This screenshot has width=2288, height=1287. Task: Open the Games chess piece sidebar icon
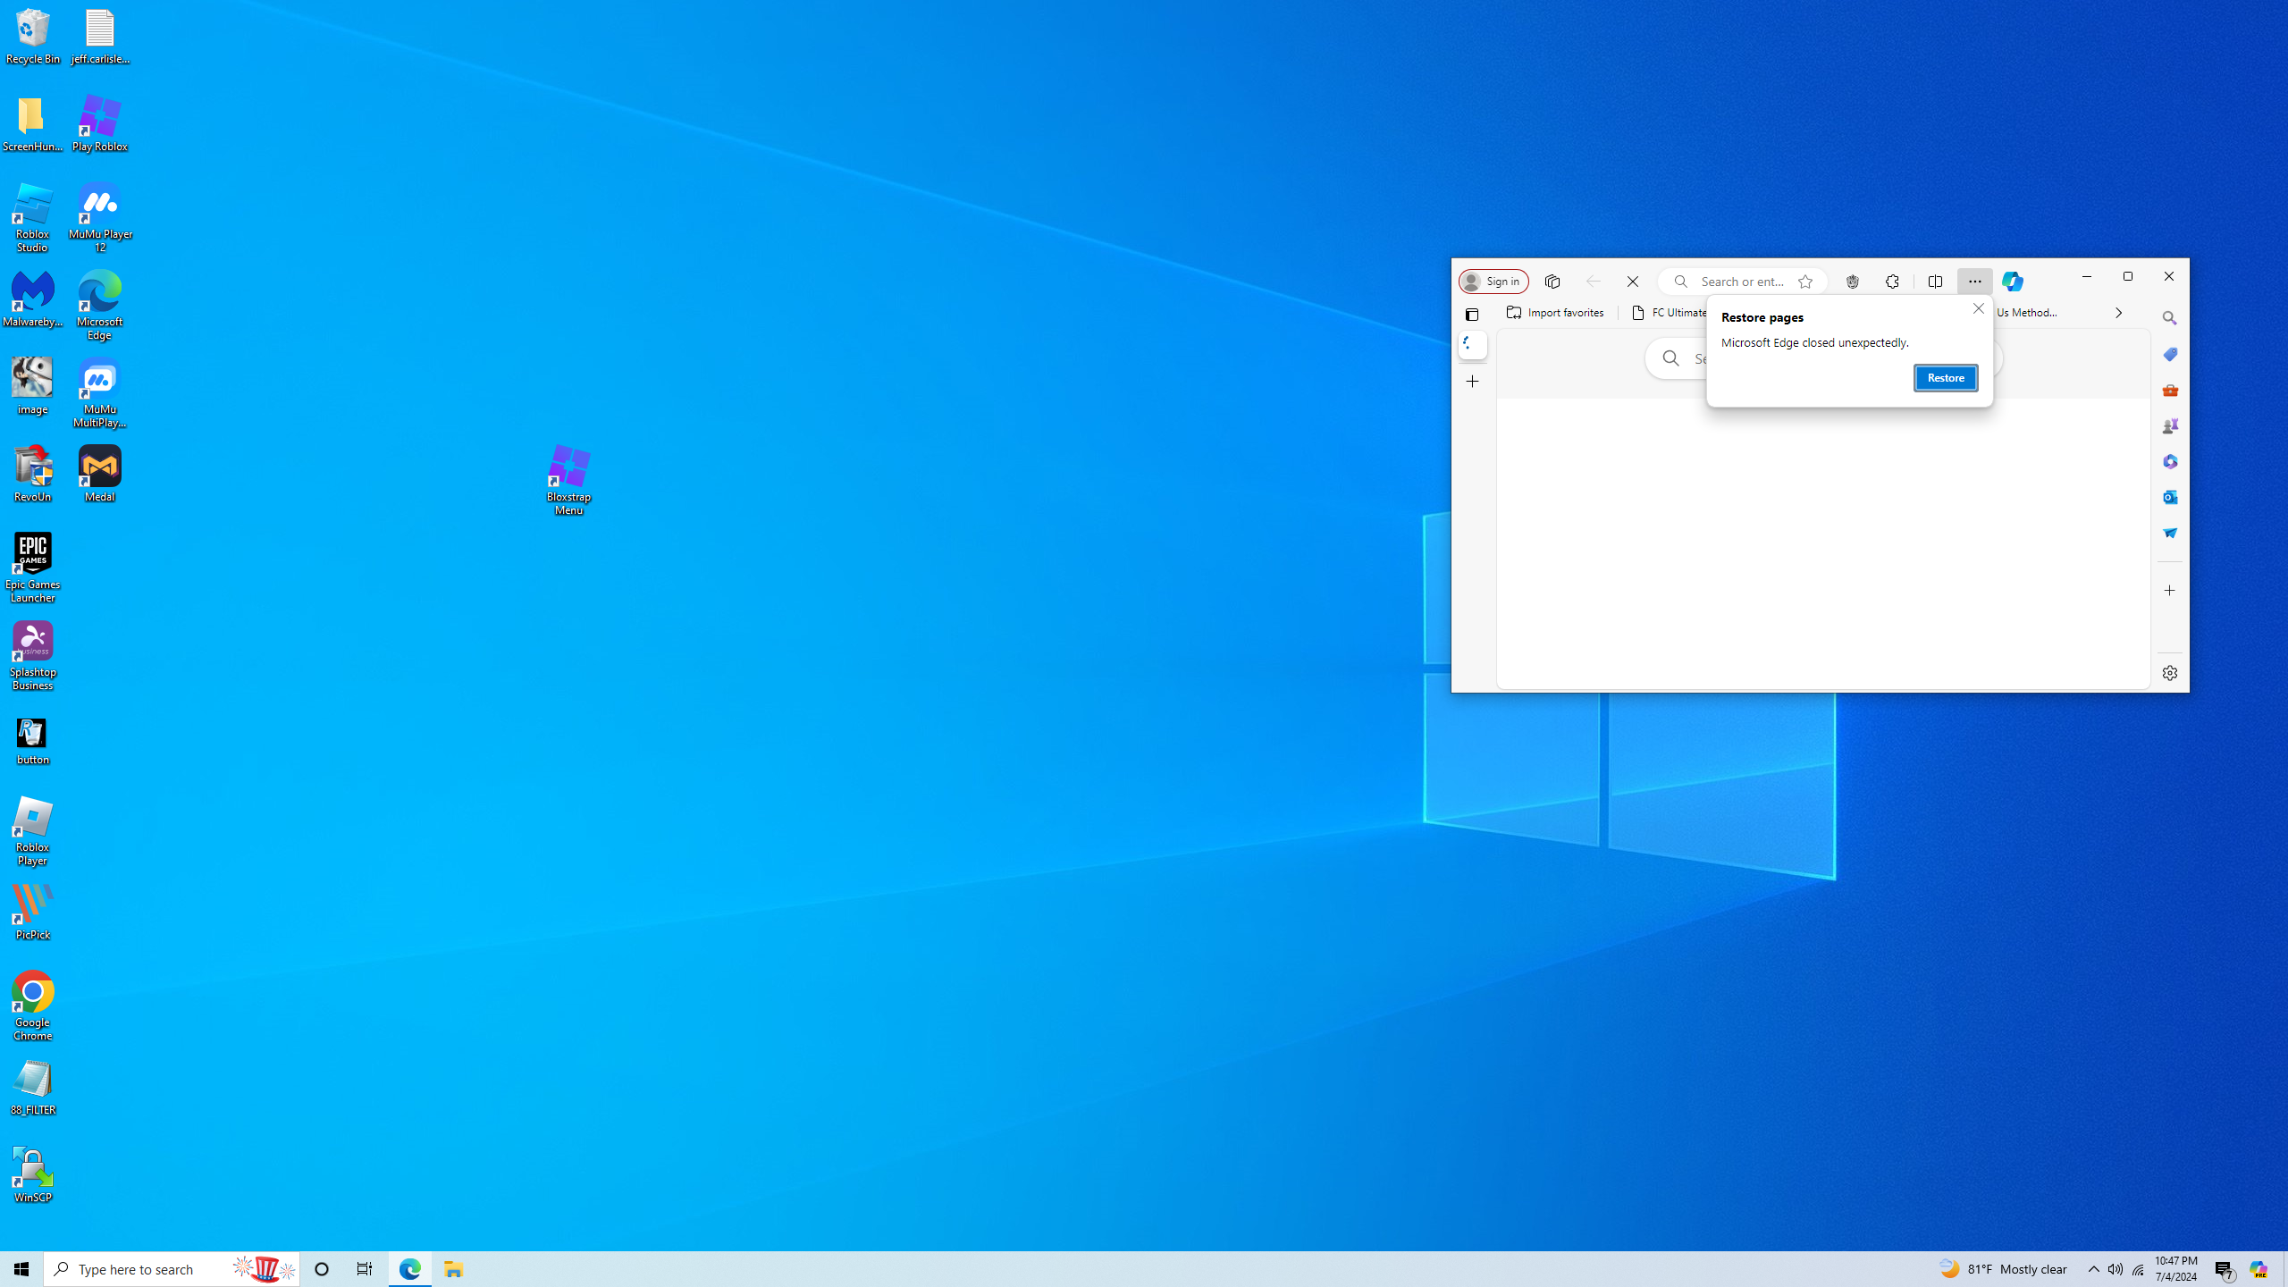(x=2169, y=425)
